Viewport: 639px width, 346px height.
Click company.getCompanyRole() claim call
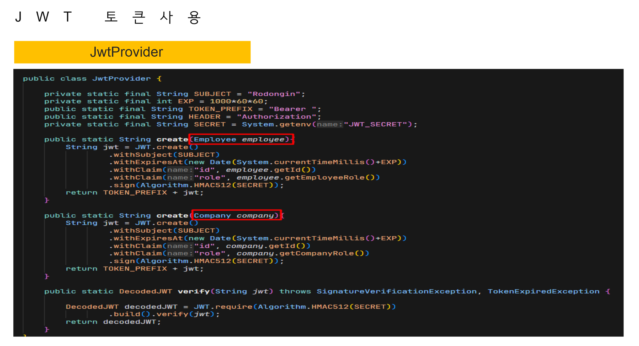(x=302, y=253)
